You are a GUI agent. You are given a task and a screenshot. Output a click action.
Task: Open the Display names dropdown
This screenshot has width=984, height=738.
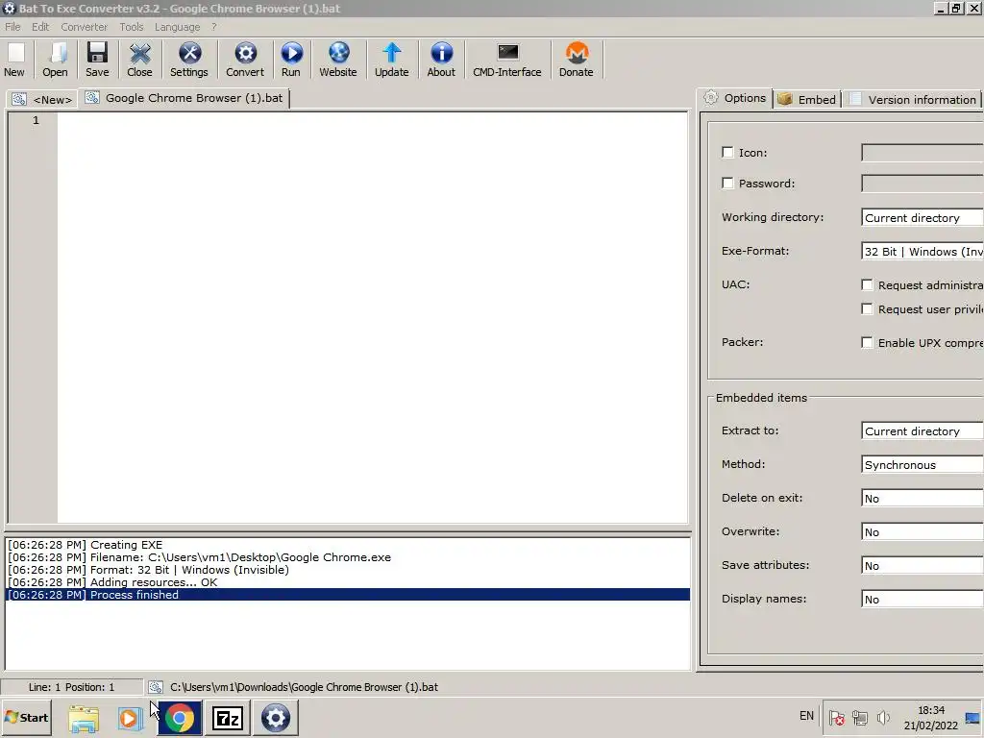point(922,600)
